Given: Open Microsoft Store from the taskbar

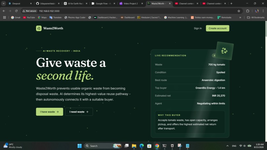Looking at the screenshot, I should [149, 146].
